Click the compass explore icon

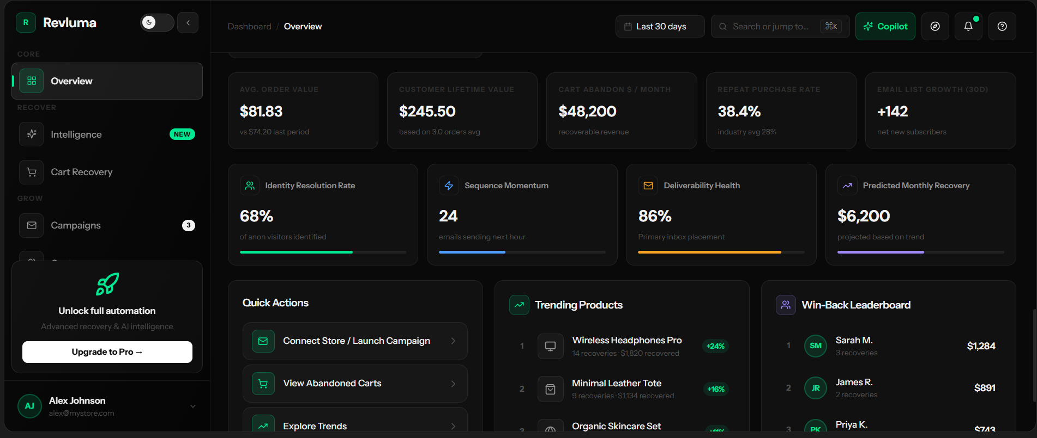(x=935, y=27)
